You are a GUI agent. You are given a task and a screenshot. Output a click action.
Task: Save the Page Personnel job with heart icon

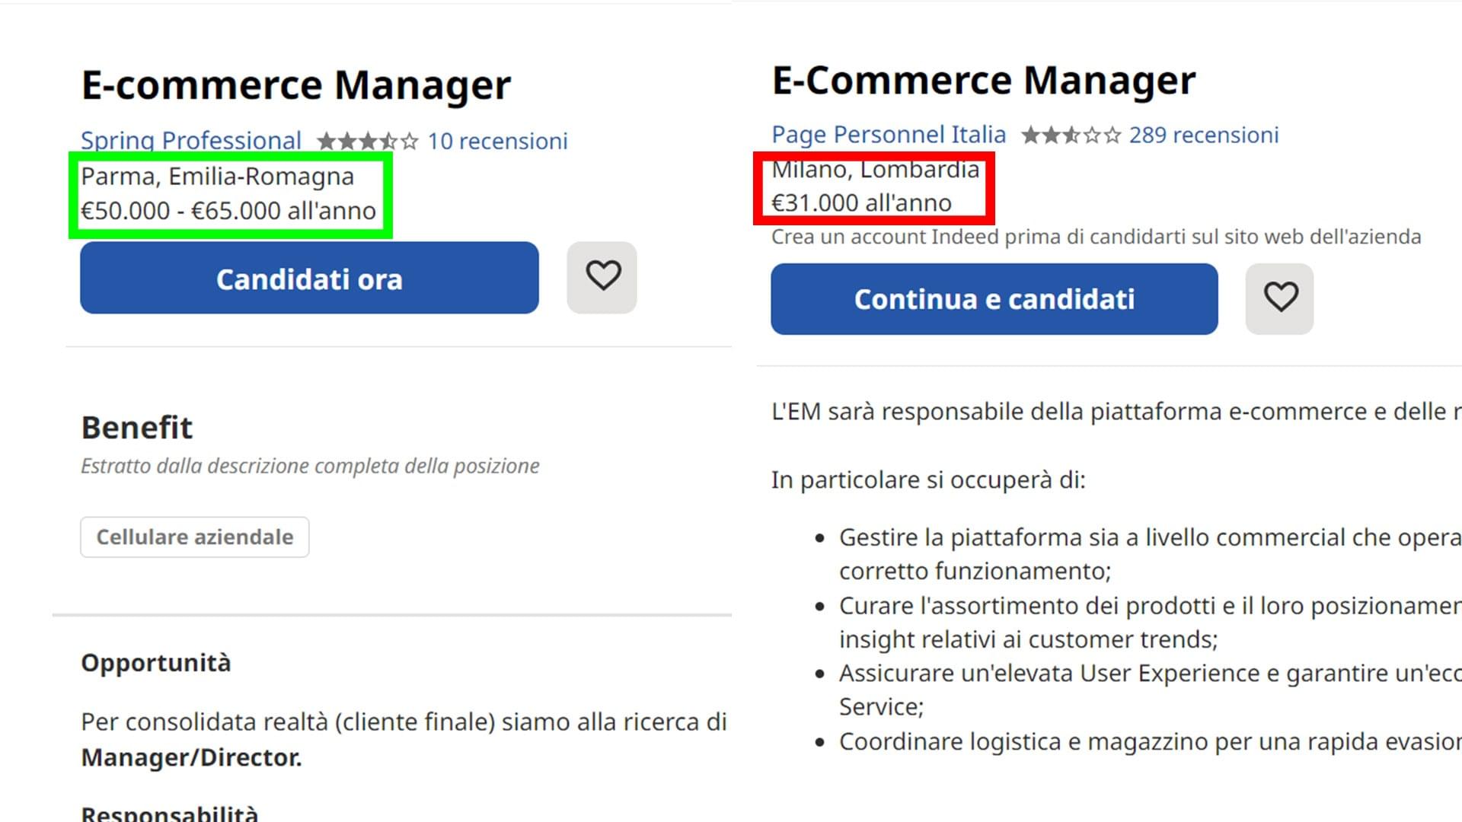point(1279,298)
